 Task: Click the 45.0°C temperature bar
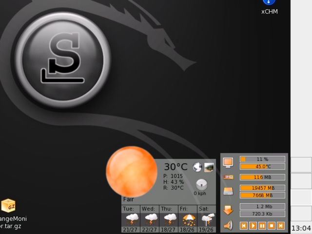click(x=262, y=167)
